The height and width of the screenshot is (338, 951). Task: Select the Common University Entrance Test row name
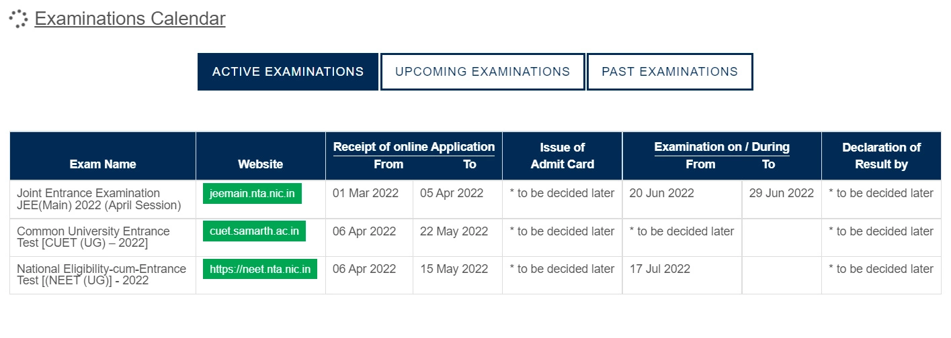pos(93,237)
